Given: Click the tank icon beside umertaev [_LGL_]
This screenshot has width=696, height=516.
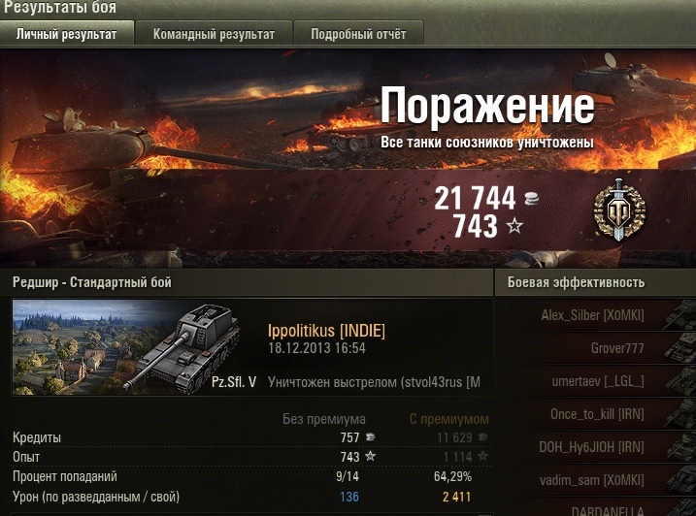Looking at the screenshot, I should click(680, 380).
